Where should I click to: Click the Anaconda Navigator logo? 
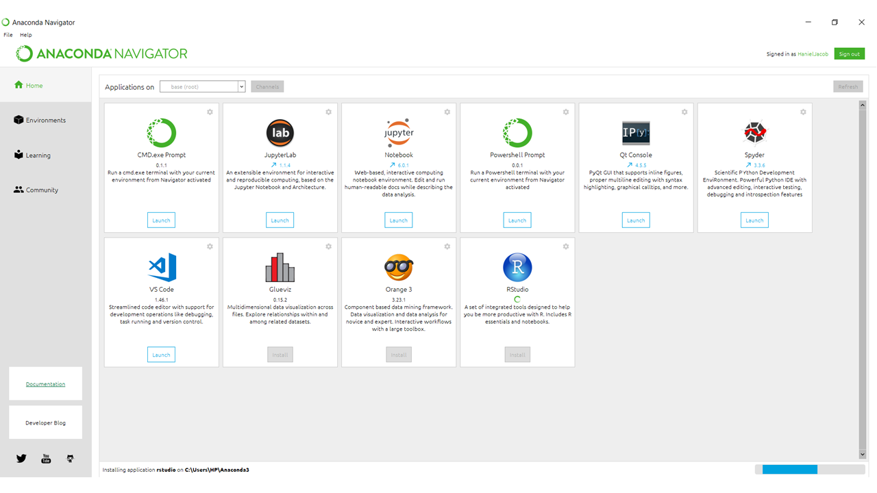pyautogui.click(x=101, y=53)
